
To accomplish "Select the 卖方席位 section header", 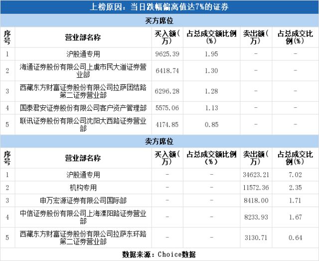I will 159,141.
